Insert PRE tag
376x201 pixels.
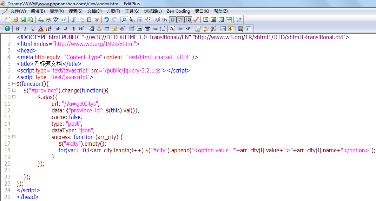coord(155,29)
